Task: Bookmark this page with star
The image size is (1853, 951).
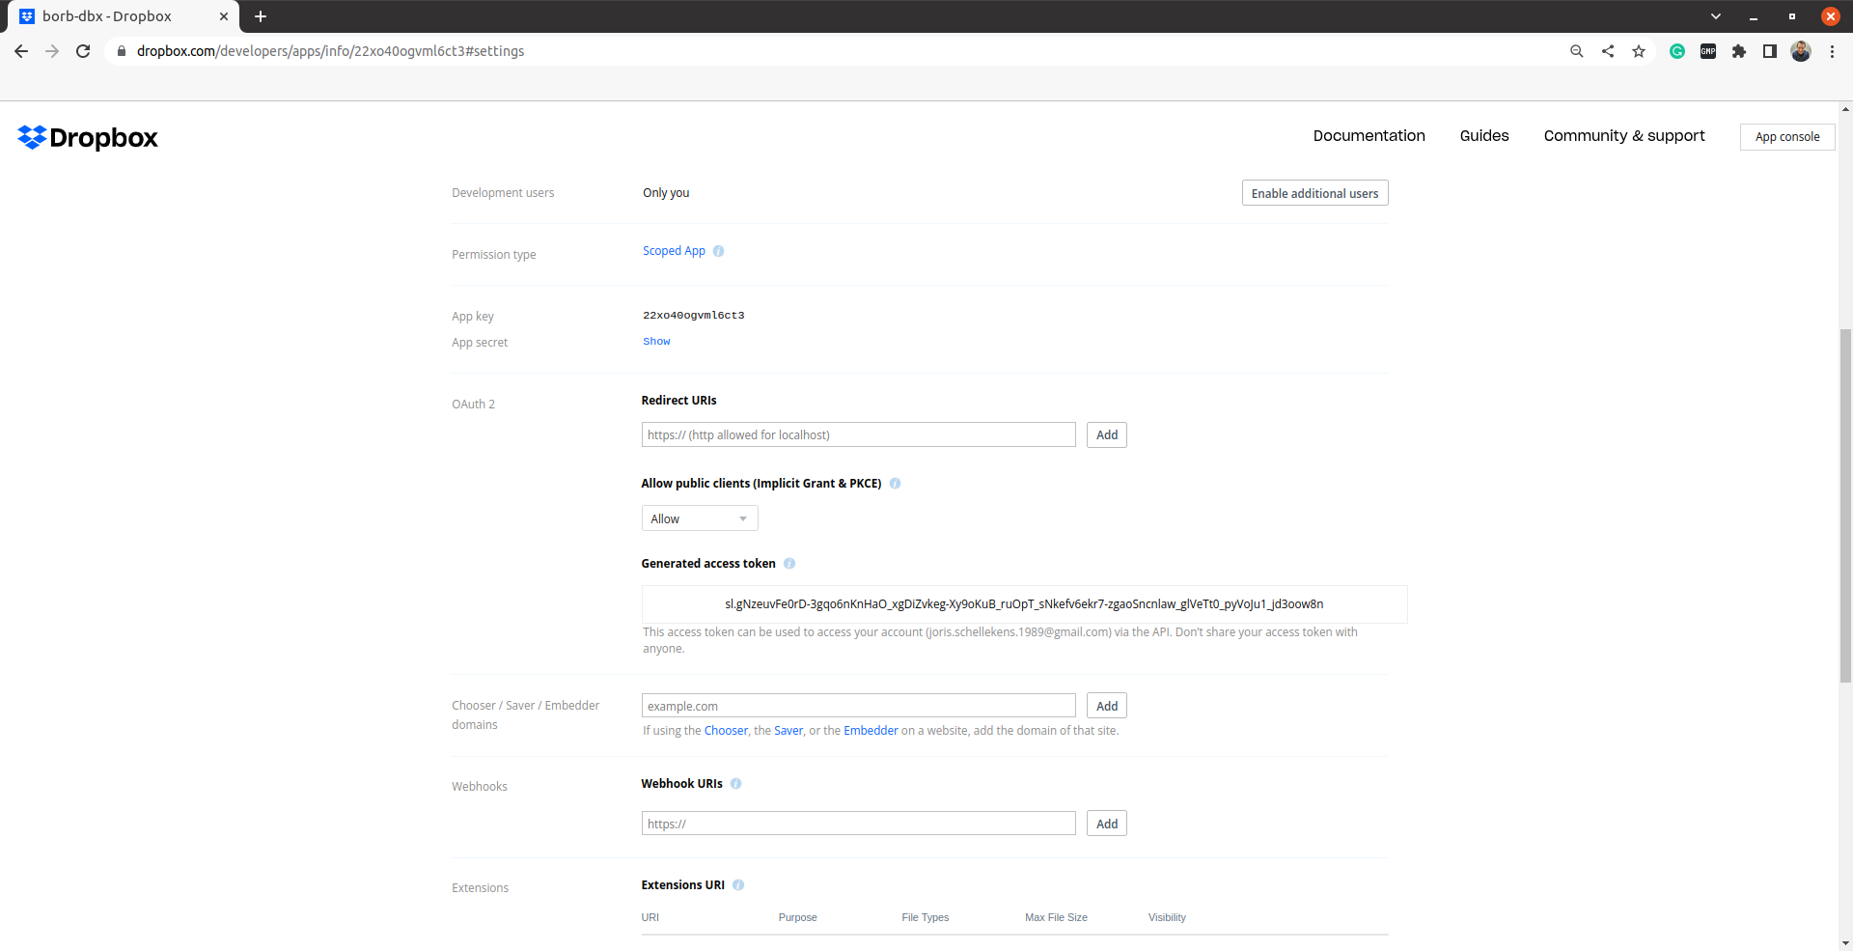Action: click(x=1639, y=51)
